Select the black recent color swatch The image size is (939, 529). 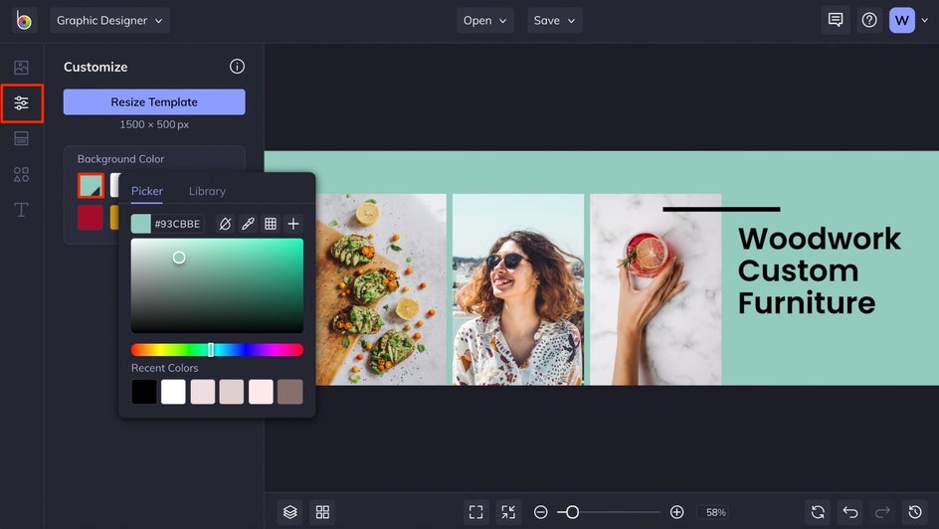click(x=144, y=392)
